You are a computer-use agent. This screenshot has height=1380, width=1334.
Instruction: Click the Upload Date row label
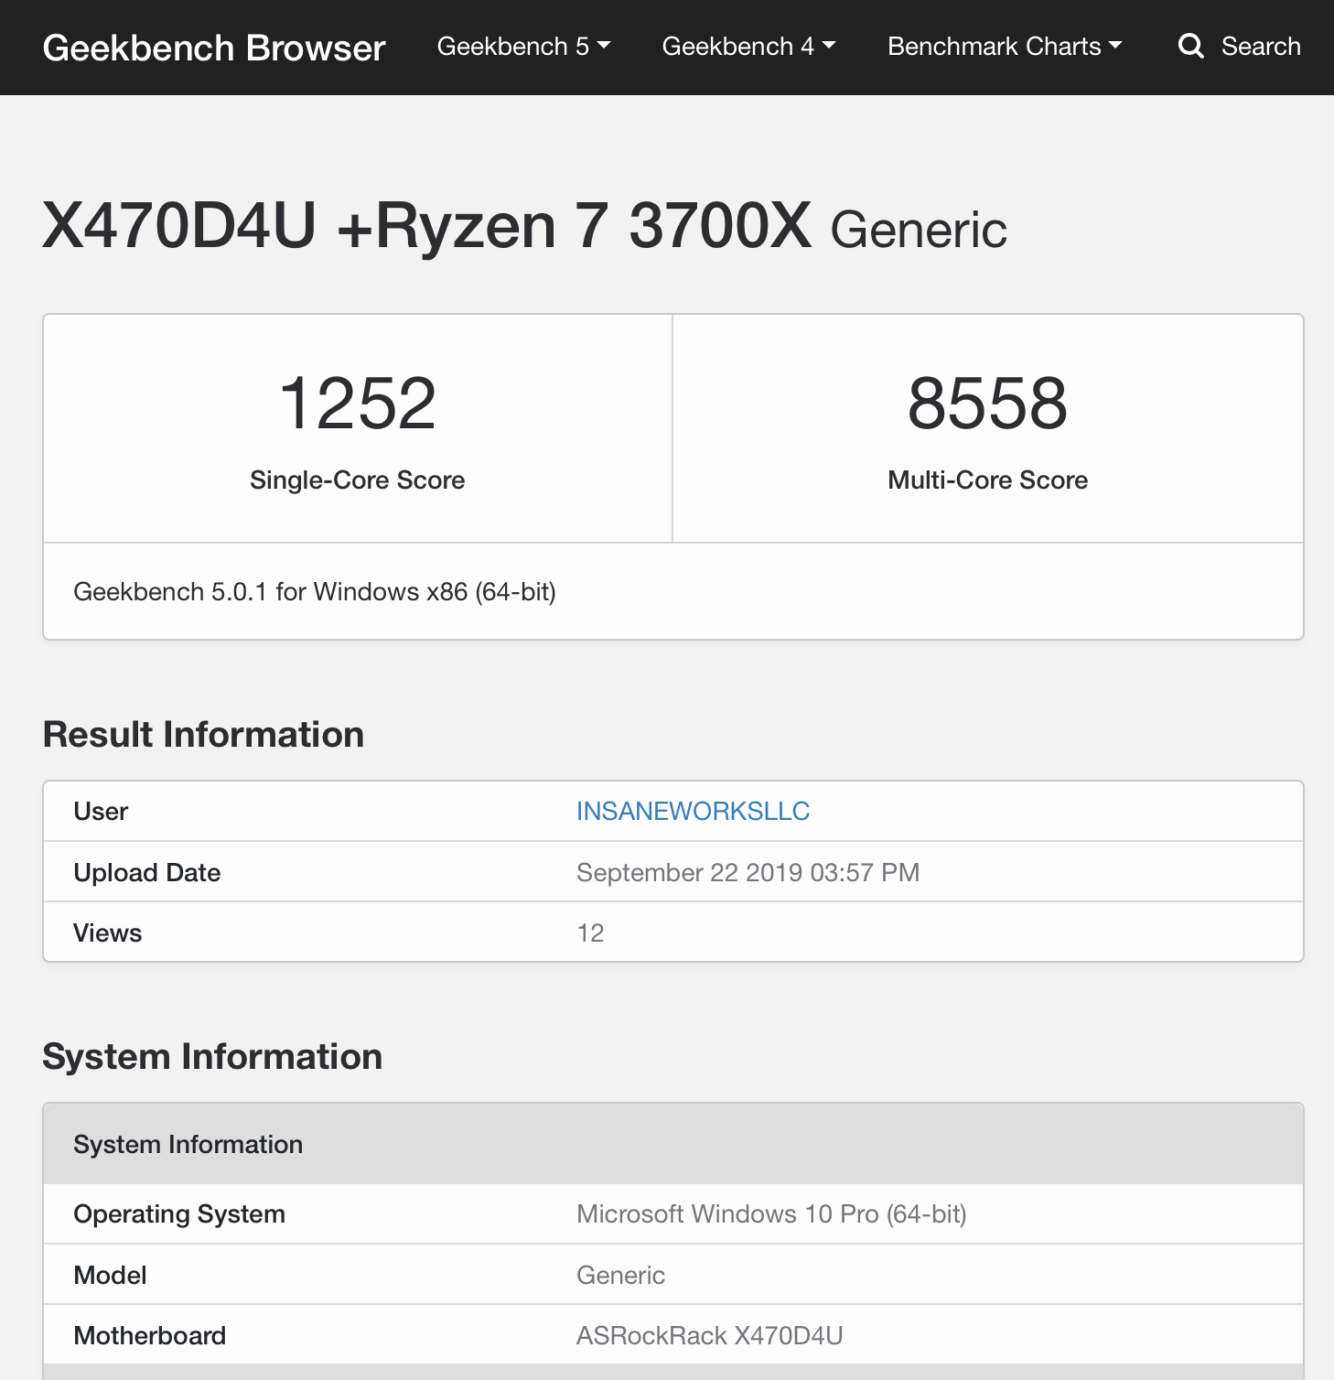(146, 872)
